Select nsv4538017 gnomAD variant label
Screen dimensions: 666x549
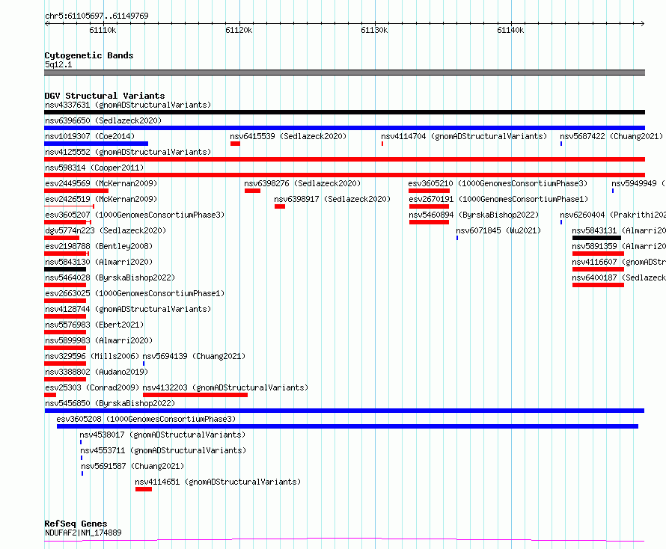click(162, 435)
